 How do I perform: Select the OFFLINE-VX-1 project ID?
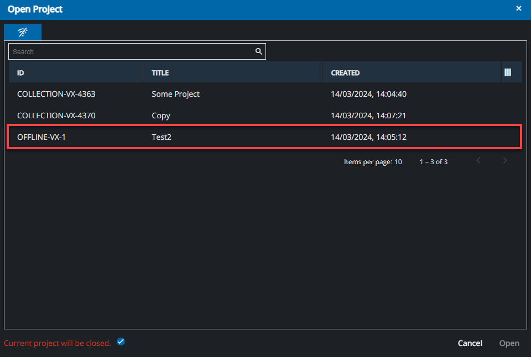point(41,137)
